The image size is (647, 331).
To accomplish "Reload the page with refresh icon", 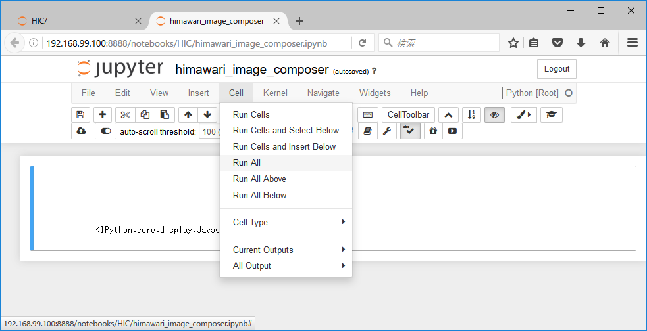I will click(x=362, y=43).
